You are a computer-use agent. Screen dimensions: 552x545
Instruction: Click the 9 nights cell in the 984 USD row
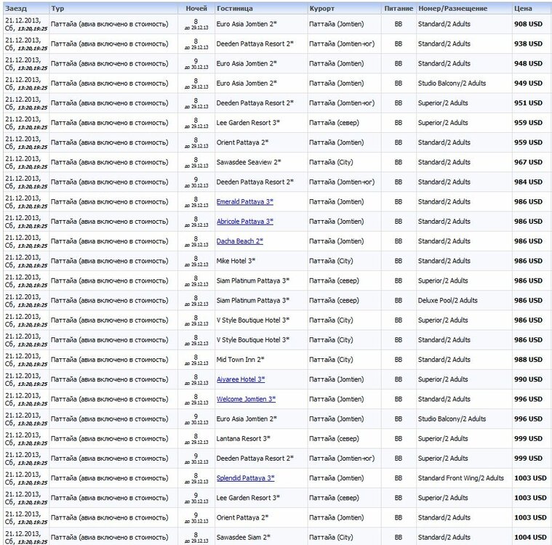point(196,182)
